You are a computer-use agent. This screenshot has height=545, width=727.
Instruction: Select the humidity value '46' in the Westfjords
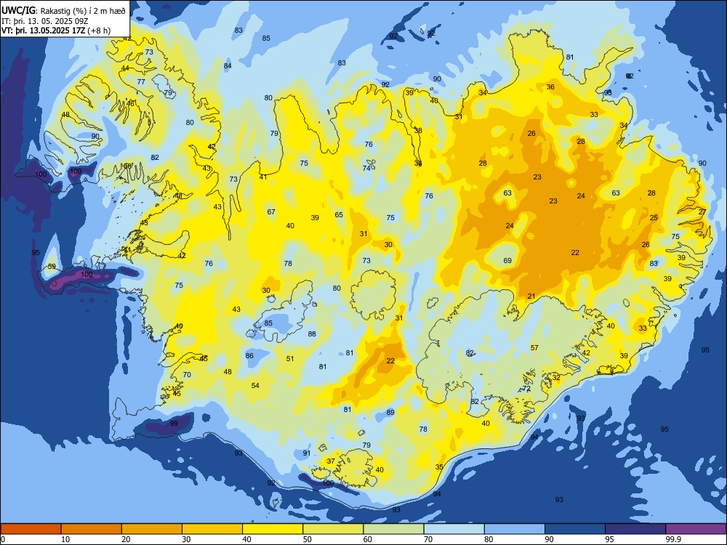tap(131, 103)
